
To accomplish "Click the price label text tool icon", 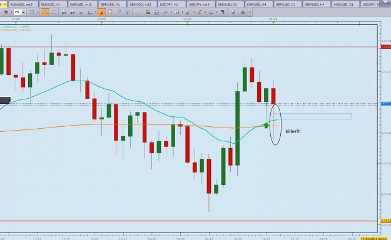I will (223, 12).
